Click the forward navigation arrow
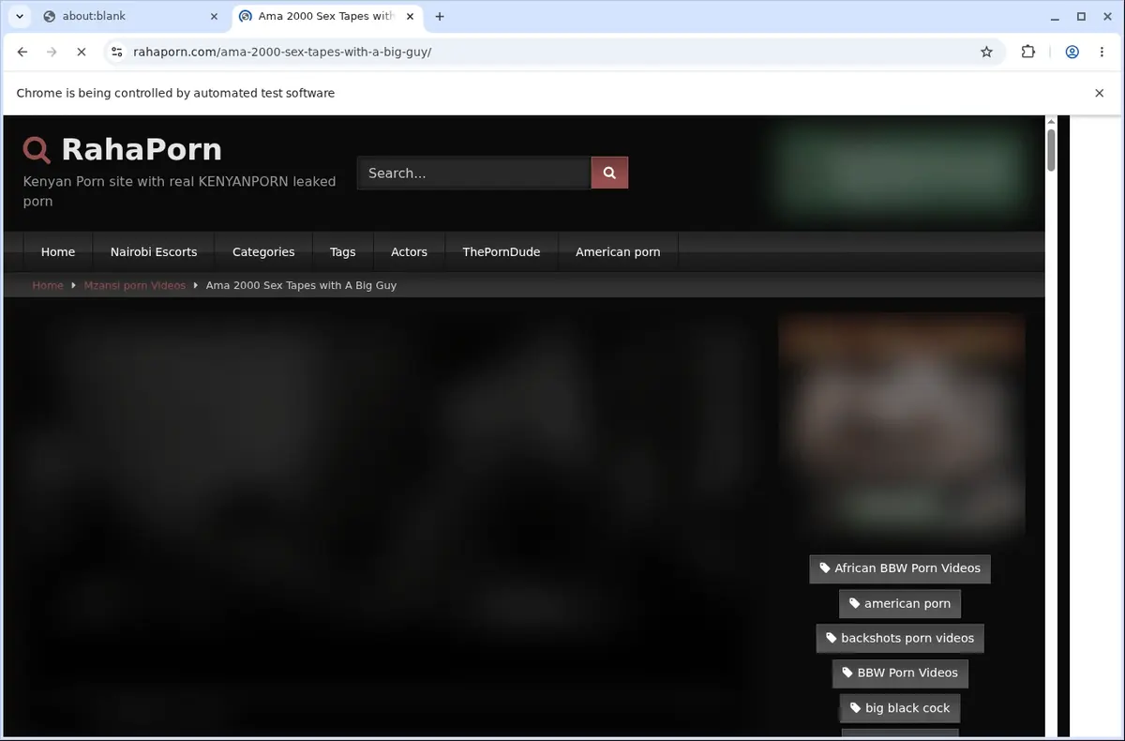 point(52,53)
